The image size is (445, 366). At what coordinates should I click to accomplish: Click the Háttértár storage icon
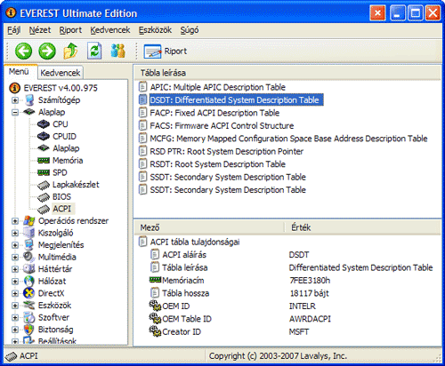(29, 269)
